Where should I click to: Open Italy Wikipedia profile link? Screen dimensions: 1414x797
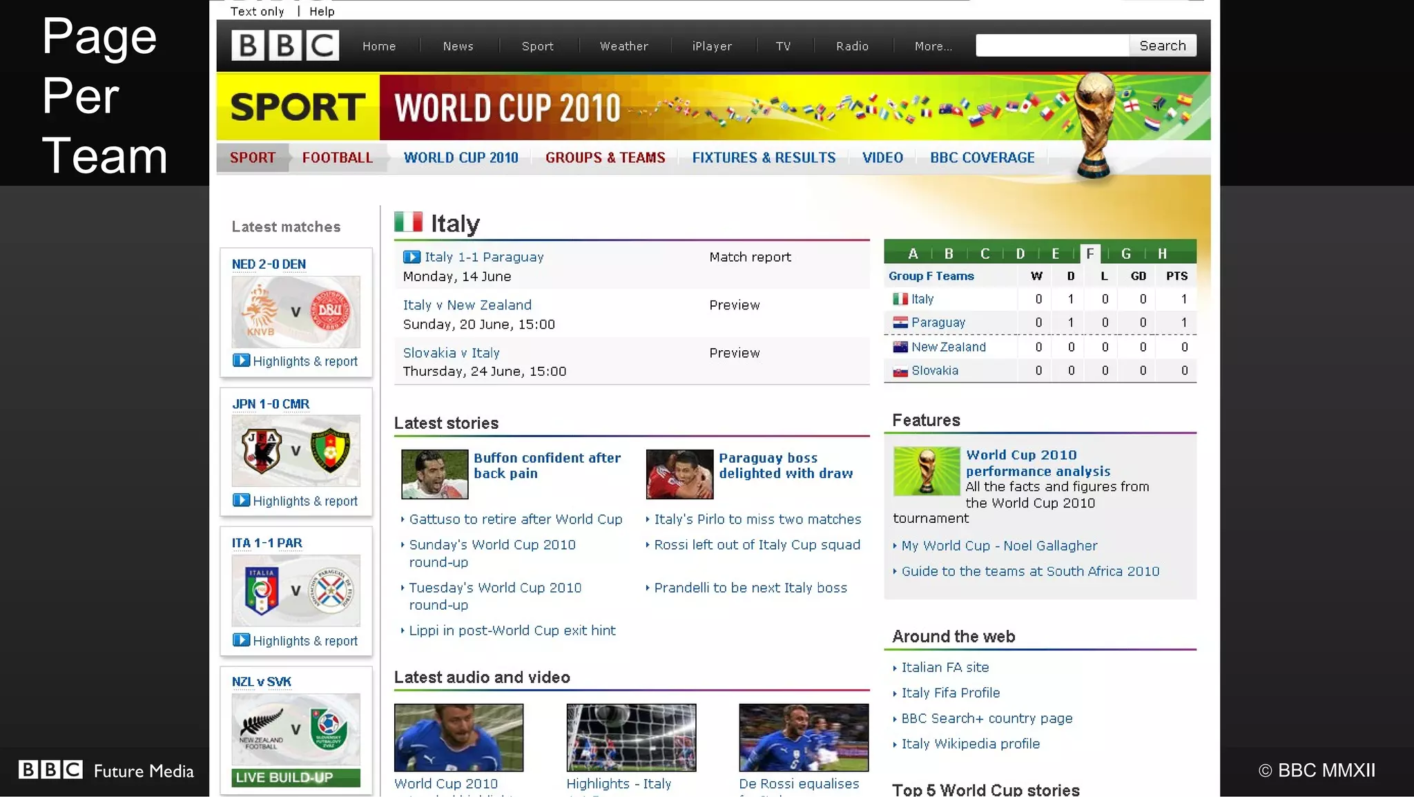click(971, 743)
